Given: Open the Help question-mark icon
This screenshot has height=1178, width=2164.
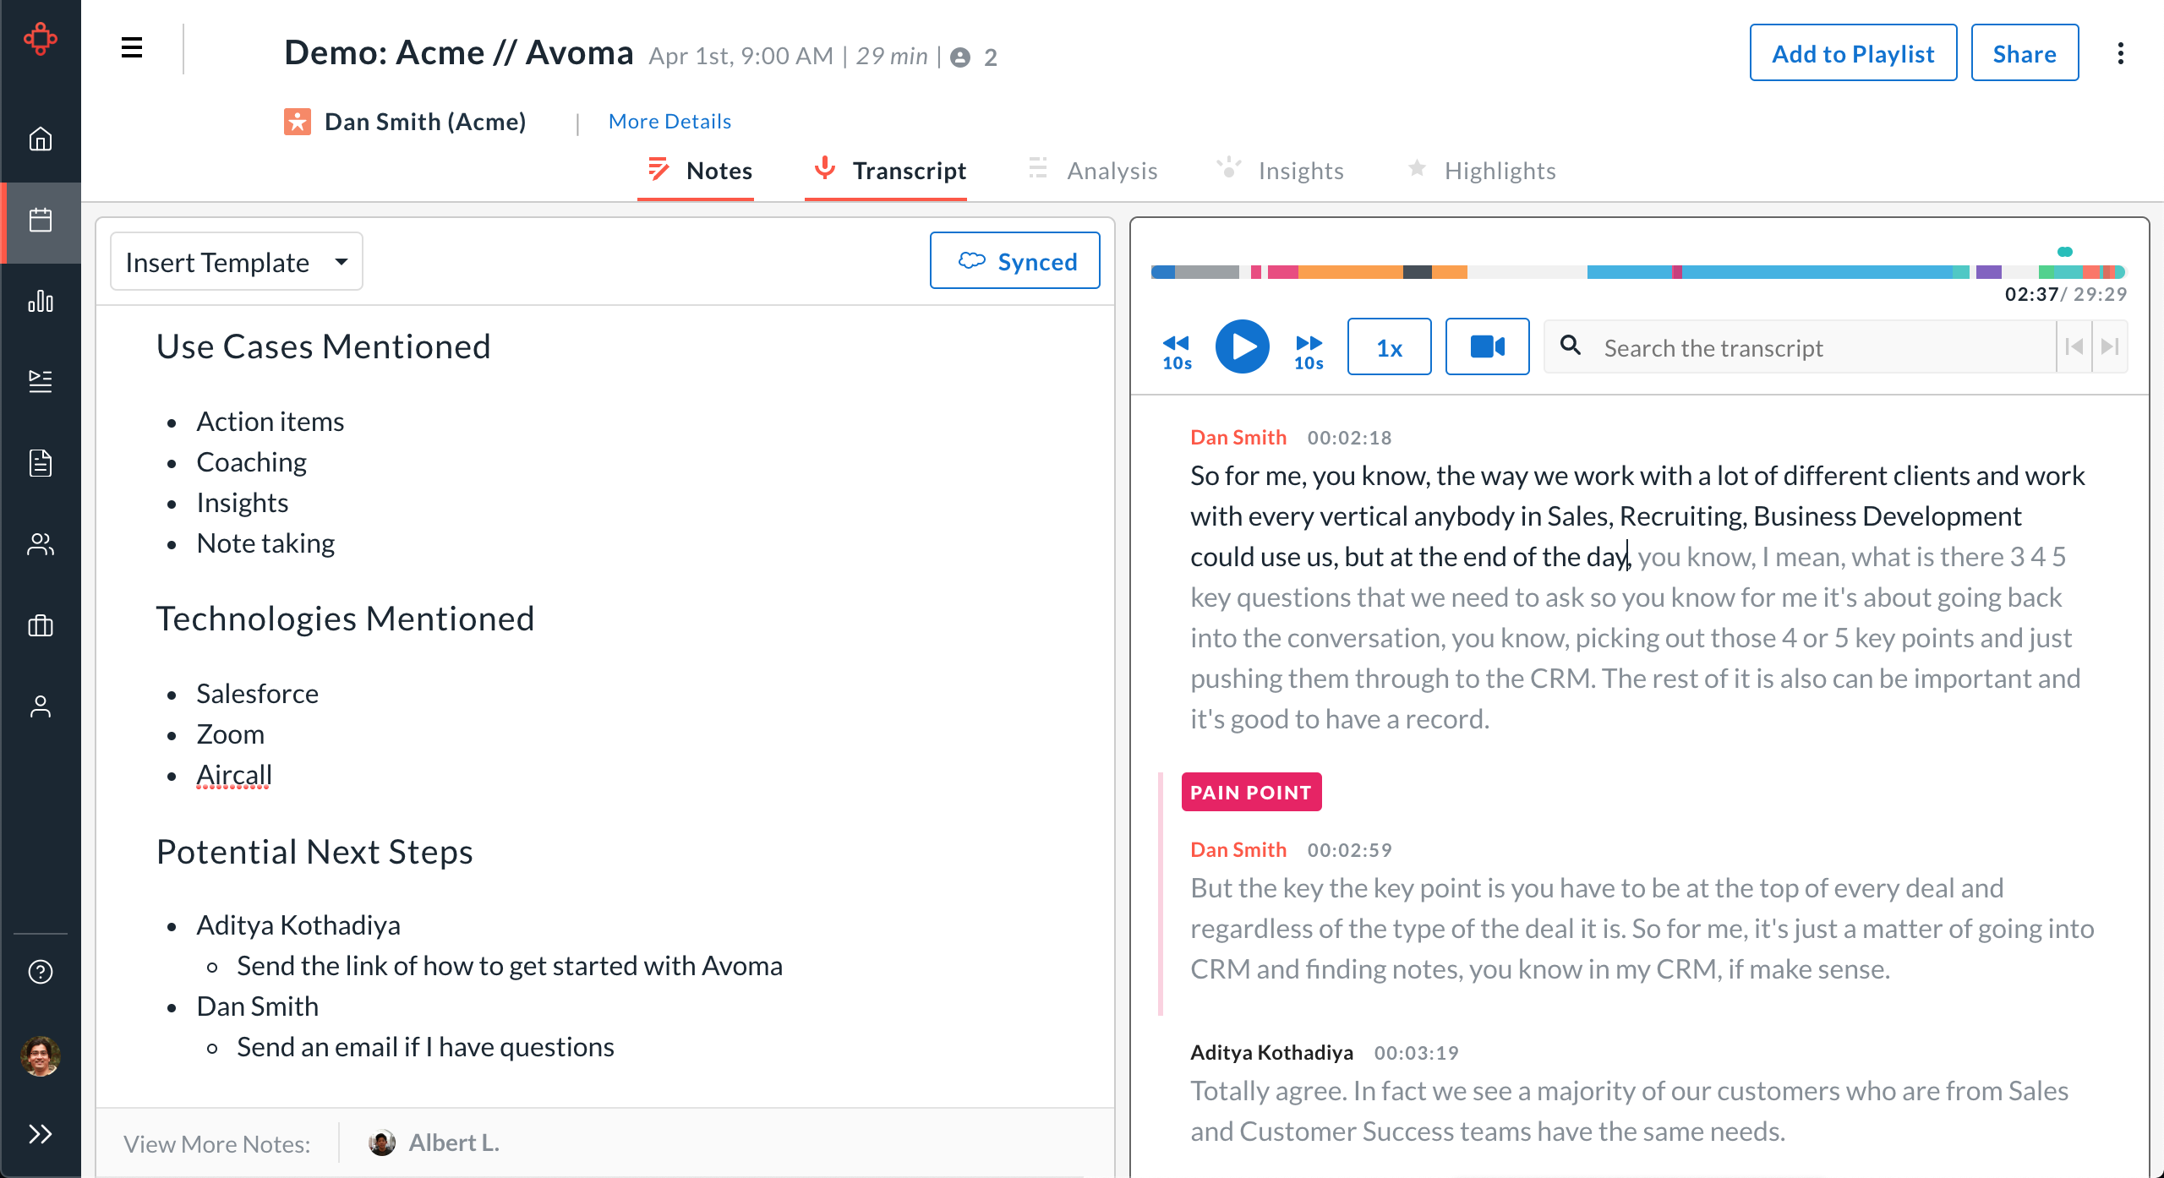Looking at the screenshot, I should click(x=40, y=972).
